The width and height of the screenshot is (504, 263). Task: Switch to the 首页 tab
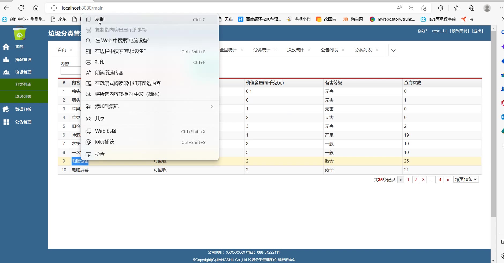click(x=62, y=50)
